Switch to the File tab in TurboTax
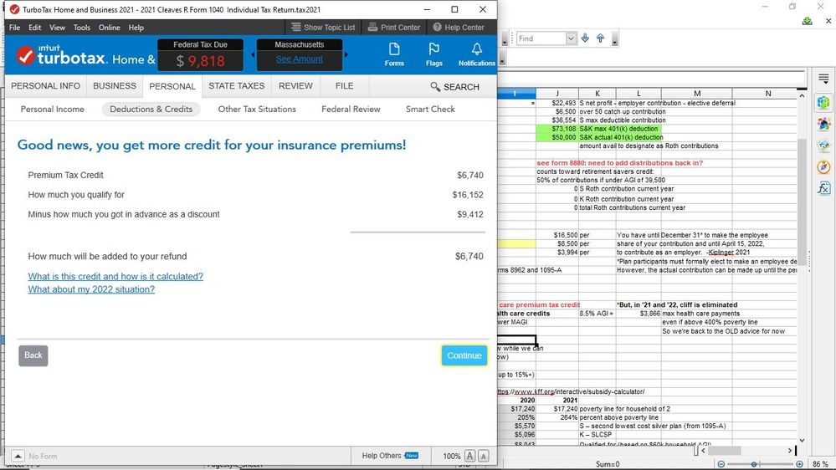 [x=345, y=86]
